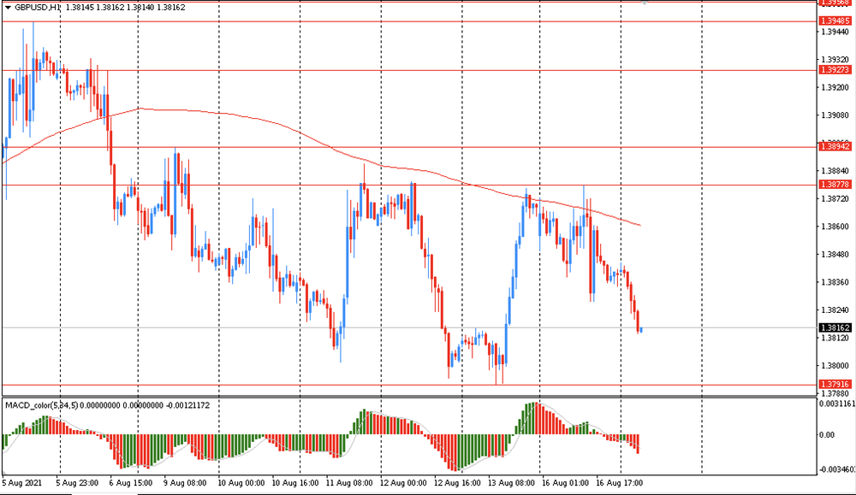Click the 16 Aug 17:00 time label
This screenshot has height=495, width=856.
pyautogui.click(x=619, y=483)
